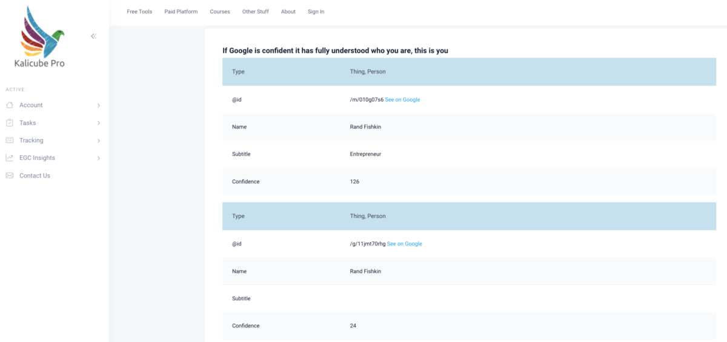Select Account in the sidebar
The height and width of the screenshot is (342, 727).
(x=31, y=105)
